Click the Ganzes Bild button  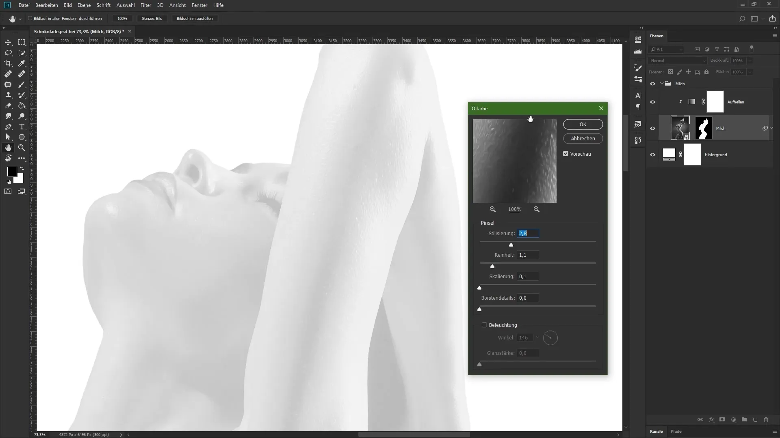(x=152, y=18)
